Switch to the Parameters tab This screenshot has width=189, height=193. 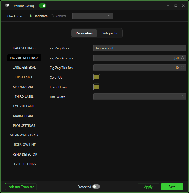(x=84, y=33)
